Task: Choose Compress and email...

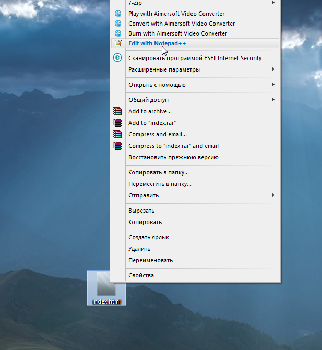Action: pyautogui.click(x=195, y=134)
